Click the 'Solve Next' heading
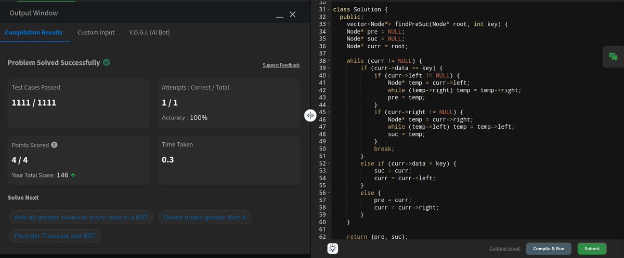The height and width of the screenshot is (258, 624). [23, 198]
